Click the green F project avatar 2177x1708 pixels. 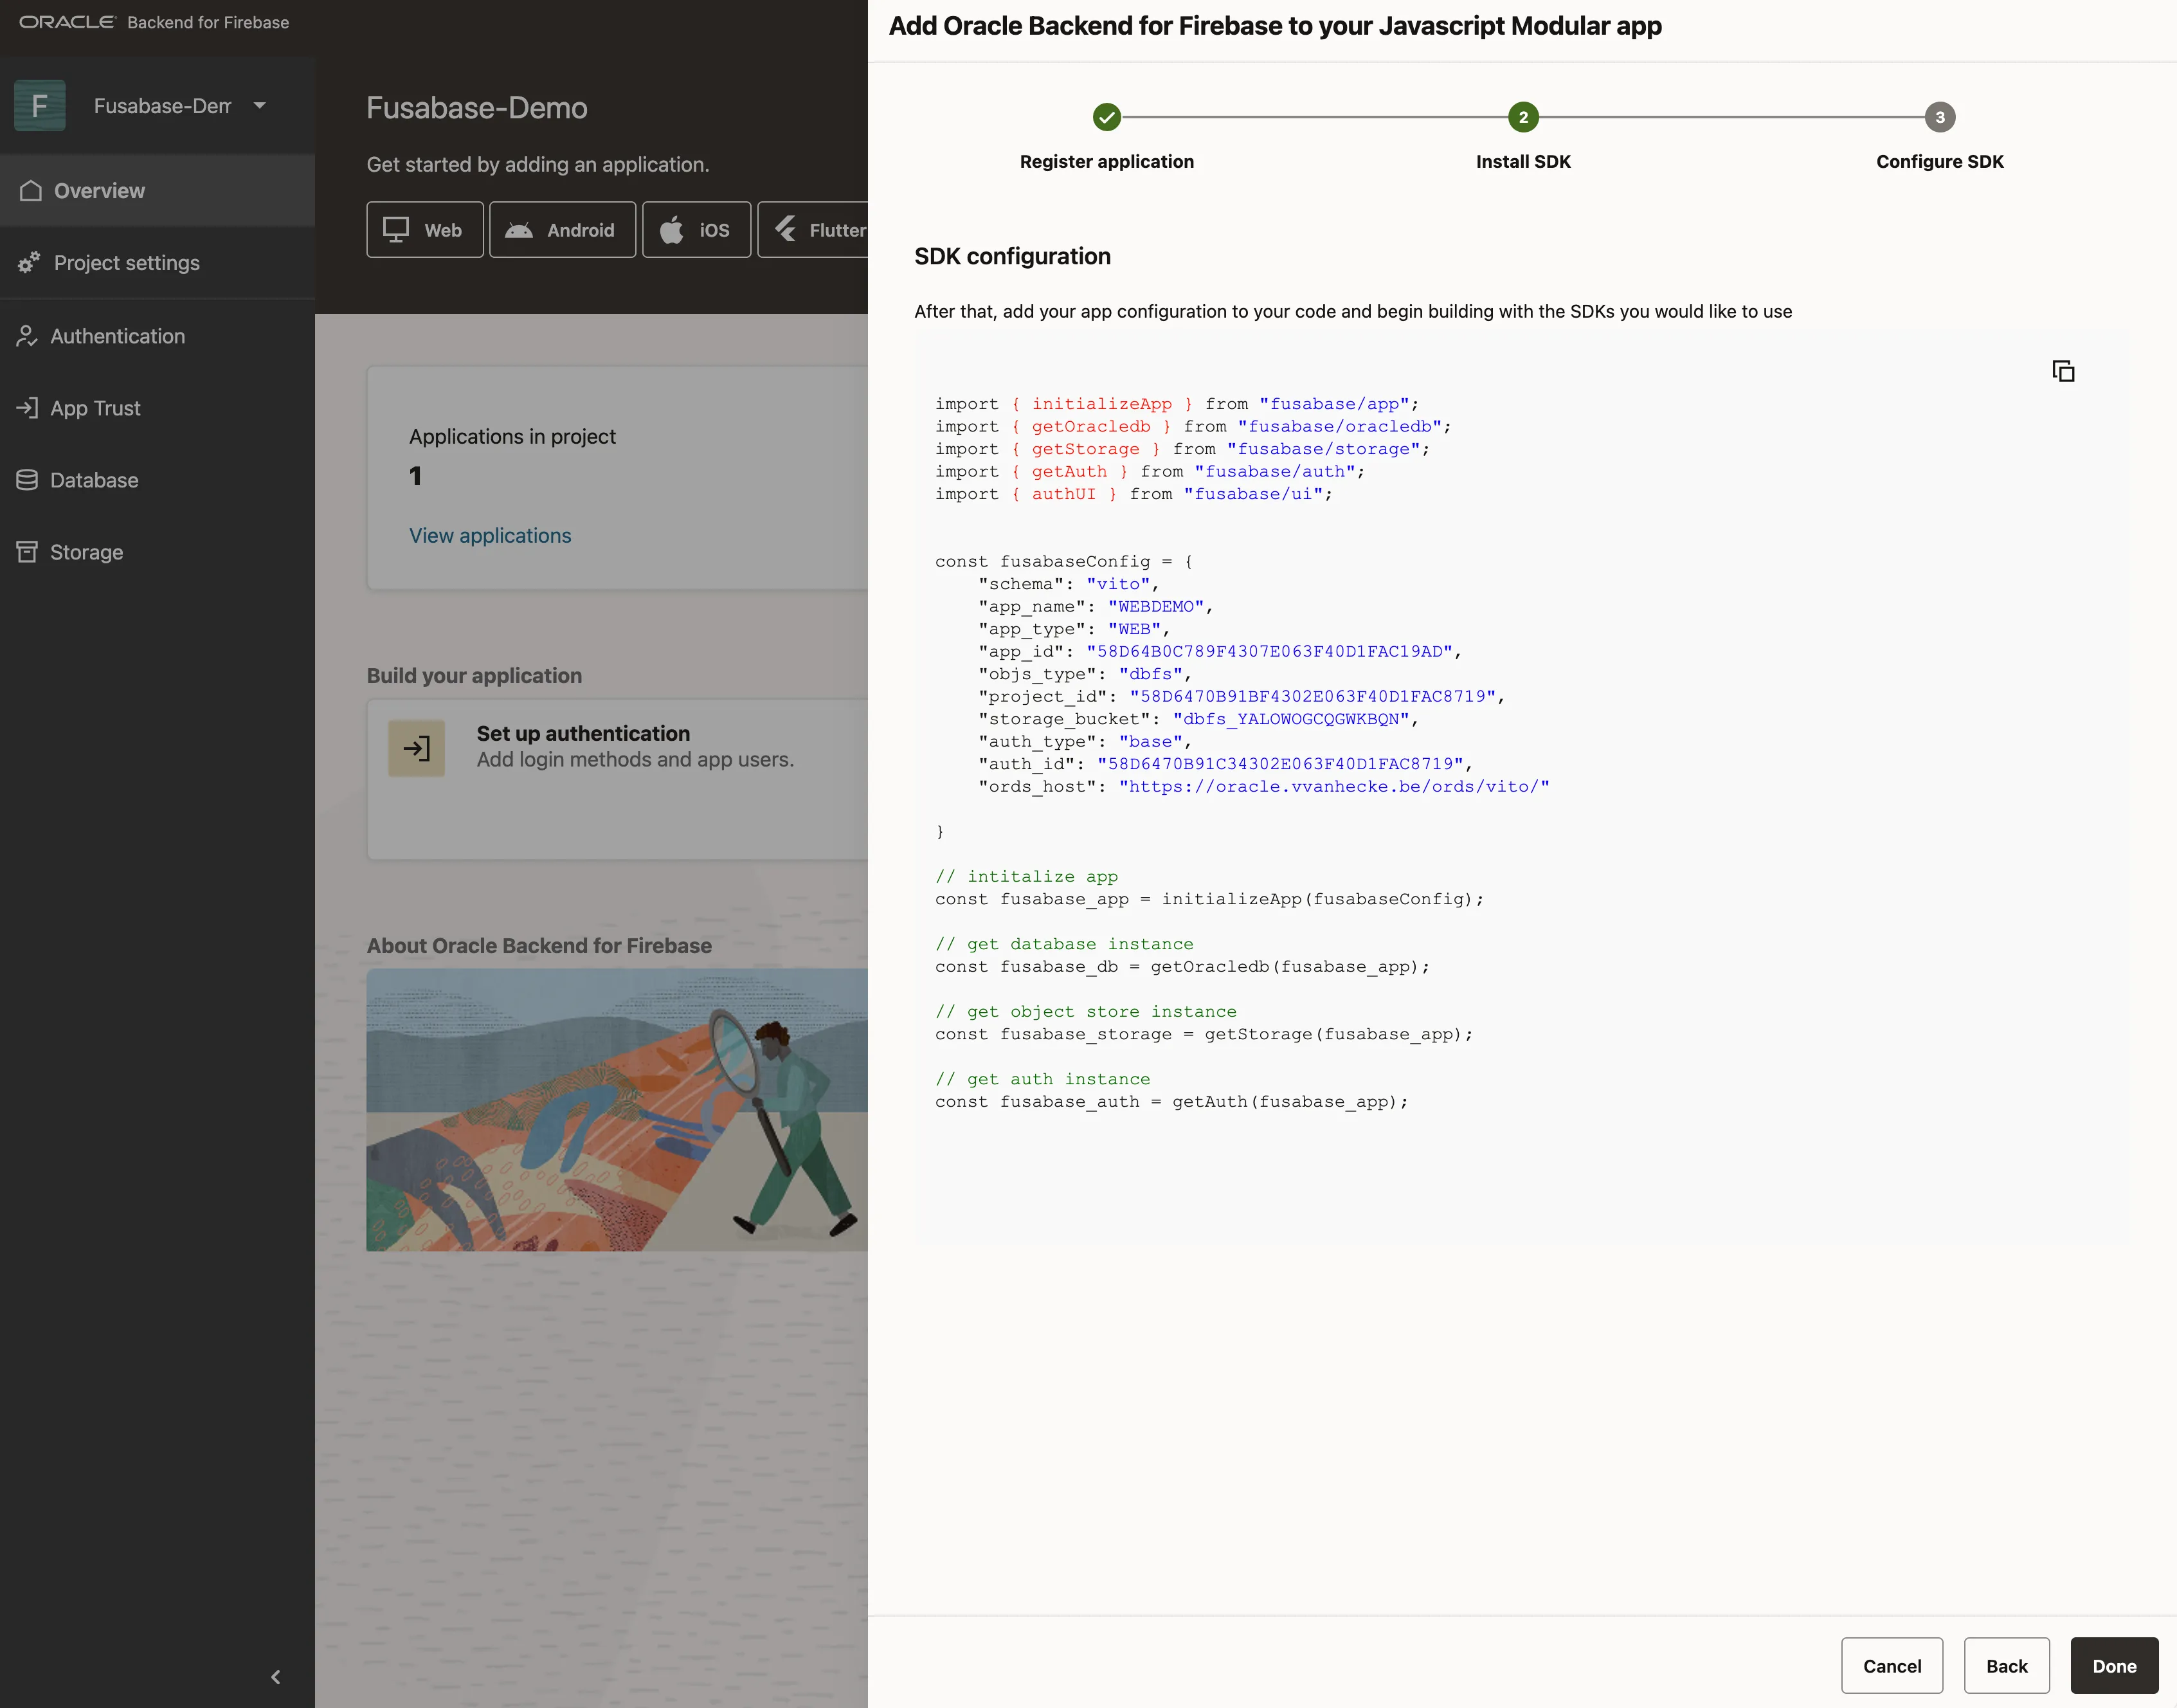pyautogui.click(x=40, y=105)
